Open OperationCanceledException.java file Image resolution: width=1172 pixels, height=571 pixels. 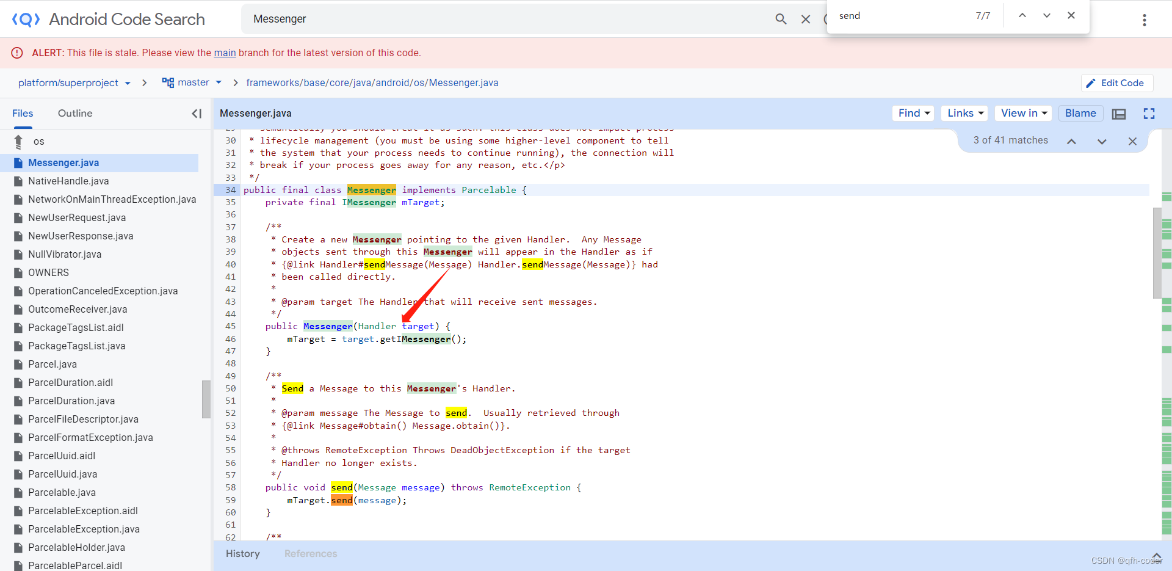click(103, 291)
